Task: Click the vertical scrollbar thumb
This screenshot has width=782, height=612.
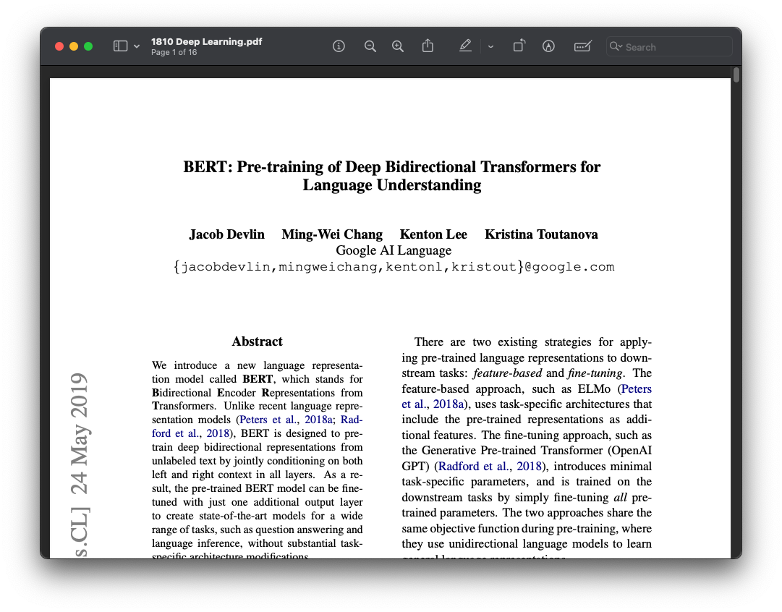Action: 736,75
